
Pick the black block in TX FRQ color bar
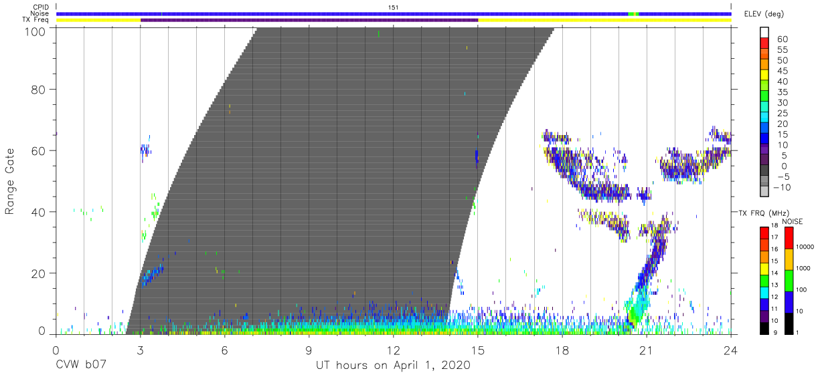(764, 328)
